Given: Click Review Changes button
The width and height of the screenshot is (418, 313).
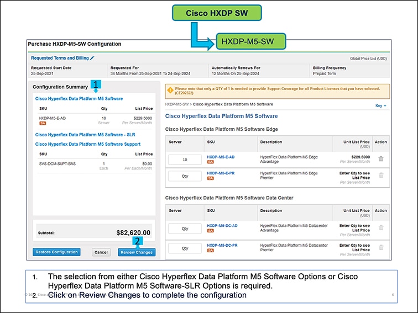Looking at the screenshot, I should tap(137, 252).
